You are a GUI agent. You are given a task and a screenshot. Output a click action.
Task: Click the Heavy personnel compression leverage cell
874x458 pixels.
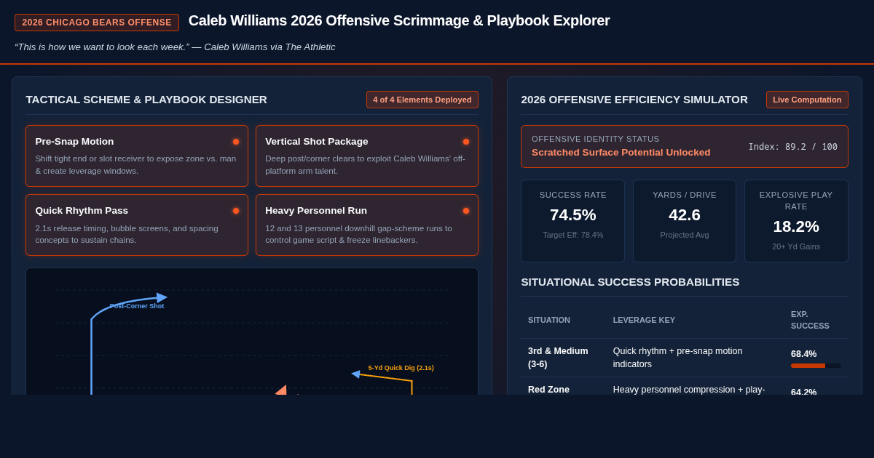(x=689, y=390)
